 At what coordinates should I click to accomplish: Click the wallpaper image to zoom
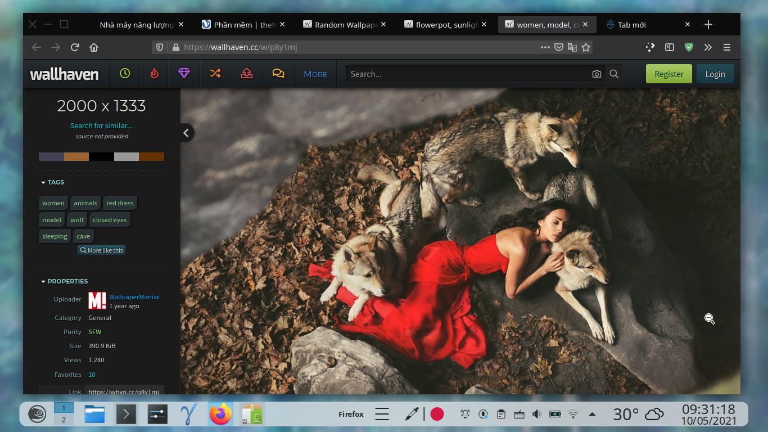point(460,241)
